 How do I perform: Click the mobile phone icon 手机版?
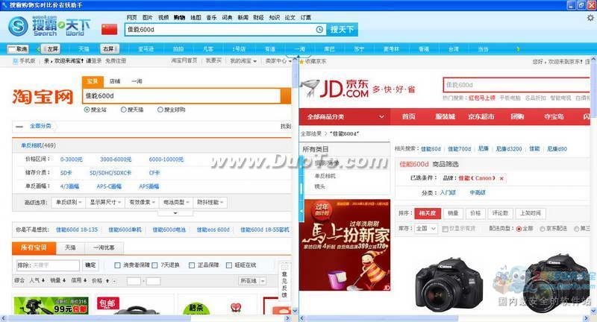[15, 61]
